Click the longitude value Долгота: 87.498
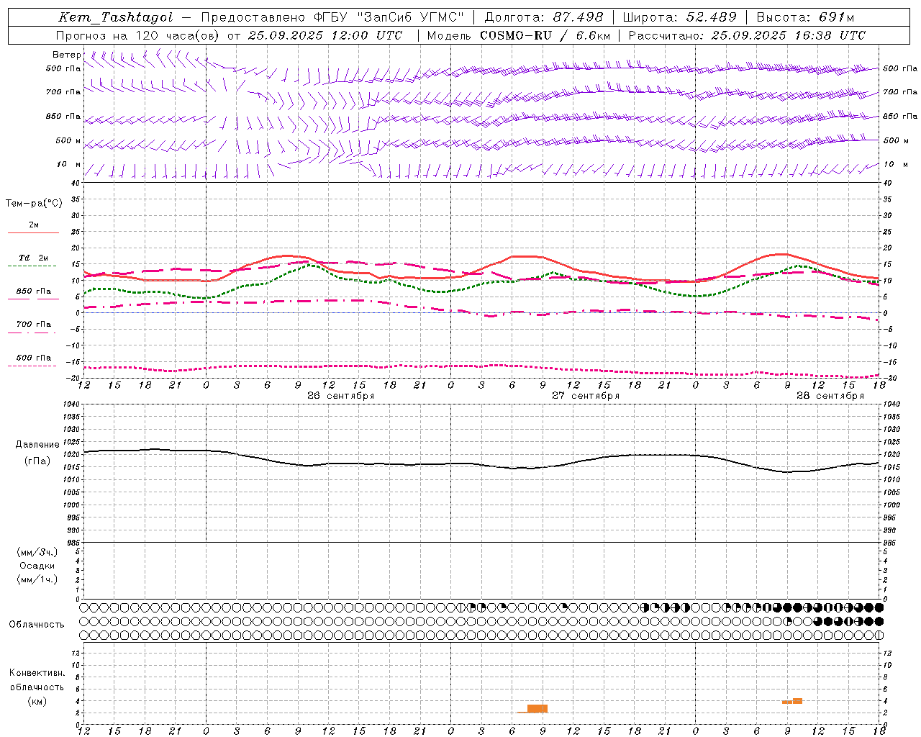 [x=543, y=17]
